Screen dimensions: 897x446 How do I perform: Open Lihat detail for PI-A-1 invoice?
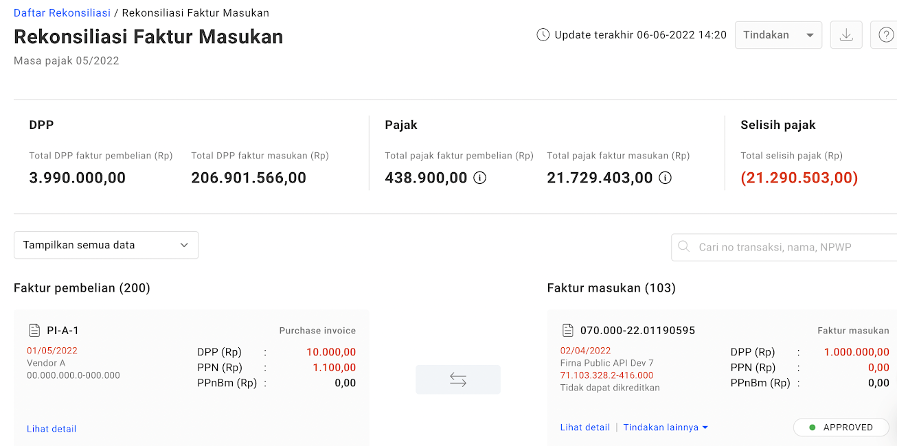[x=52, y=429]
